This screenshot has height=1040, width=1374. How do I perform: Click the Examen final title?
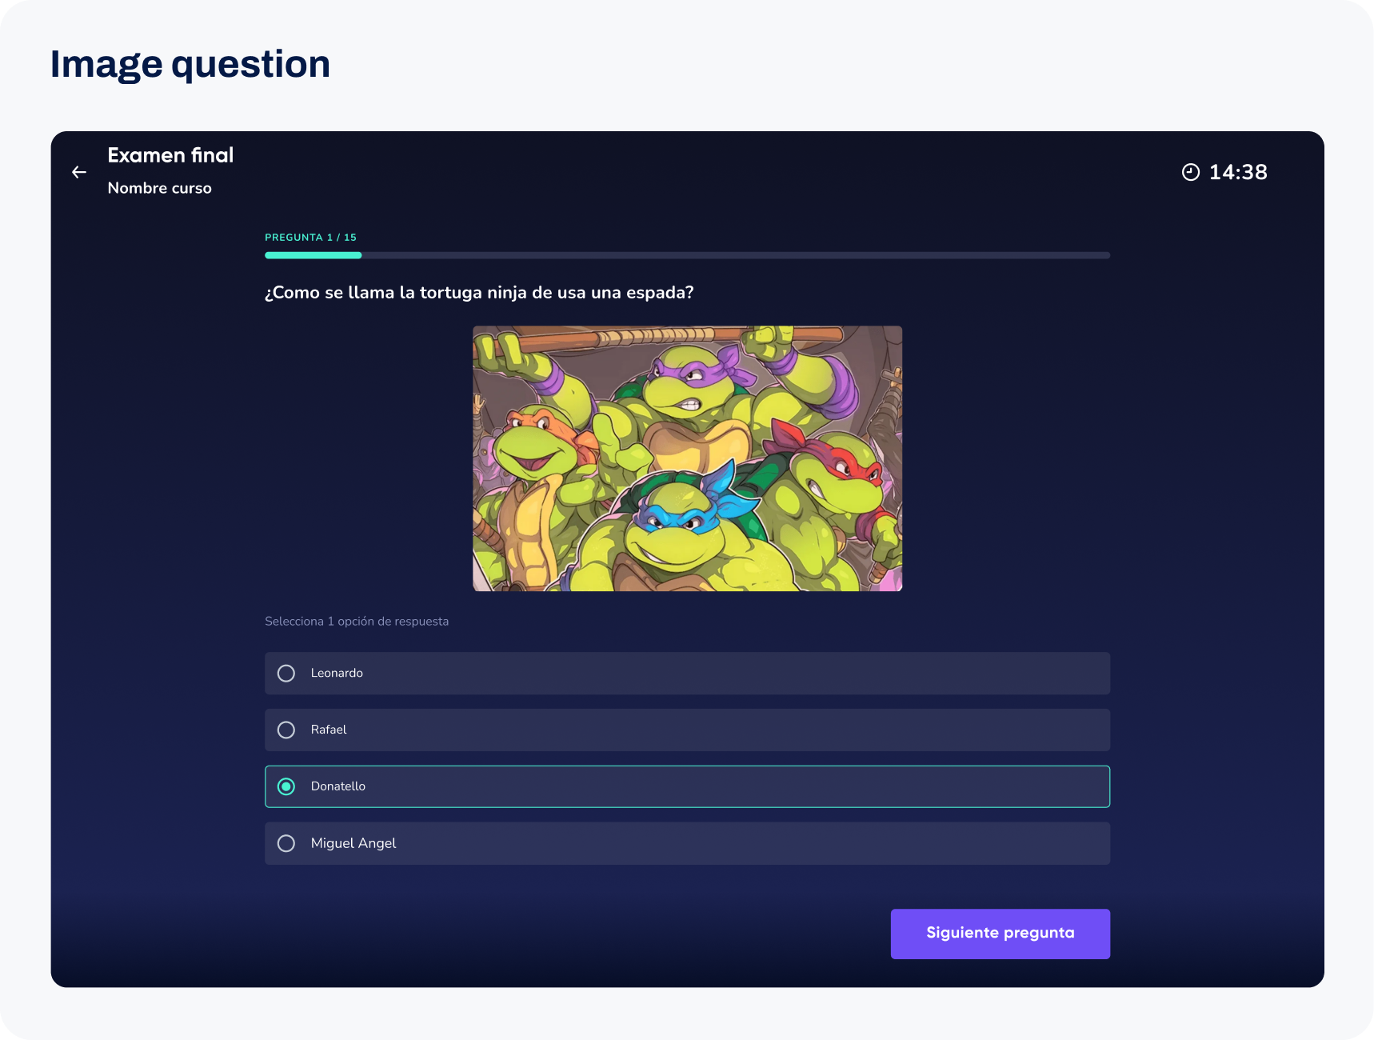tap(170, 155)
